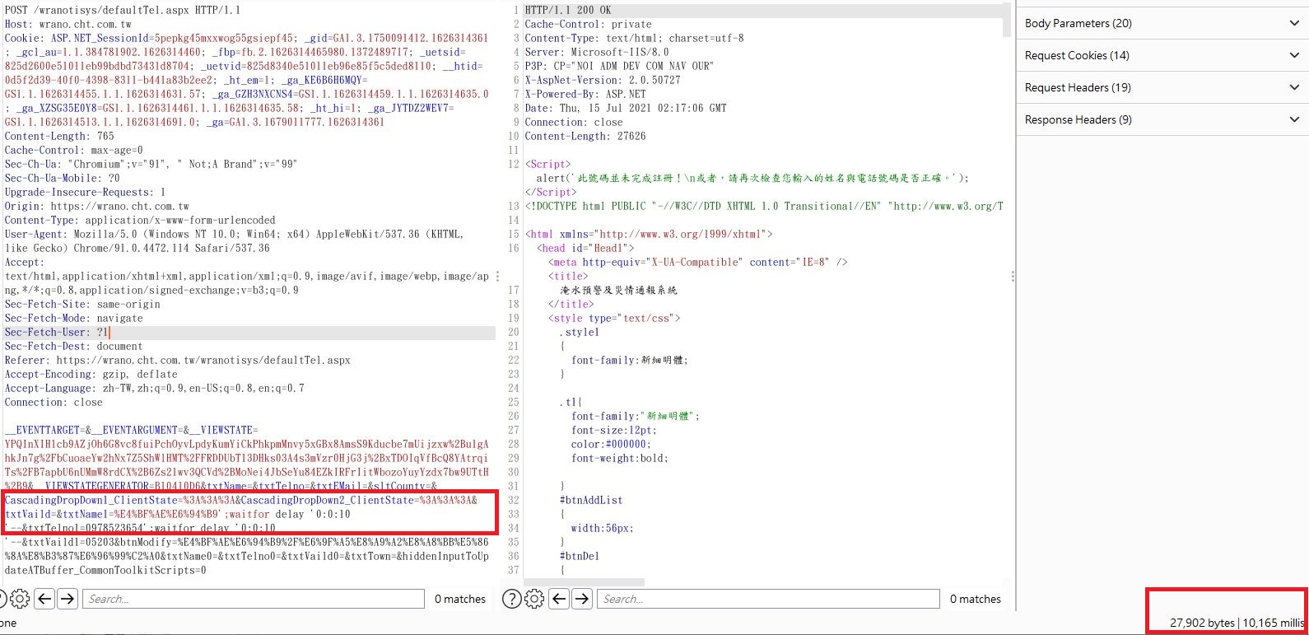Focus the request pane search field

pos(253,599)
